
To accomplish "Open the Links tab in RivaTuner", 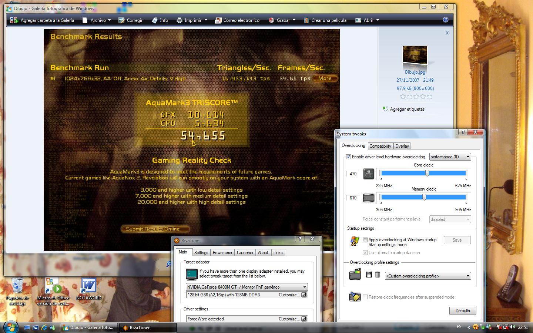I will [278, 253].
